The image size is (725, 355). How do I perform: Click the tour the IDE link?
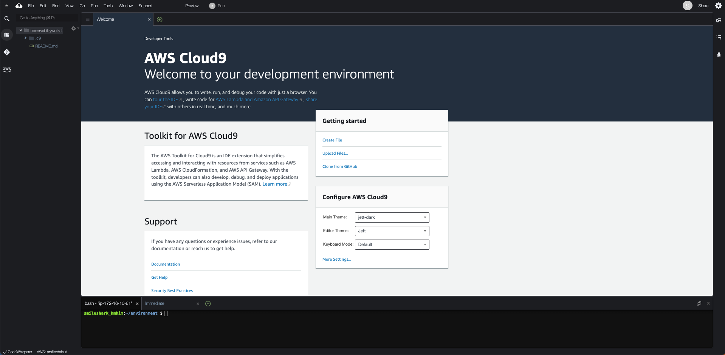pos(167,100)
